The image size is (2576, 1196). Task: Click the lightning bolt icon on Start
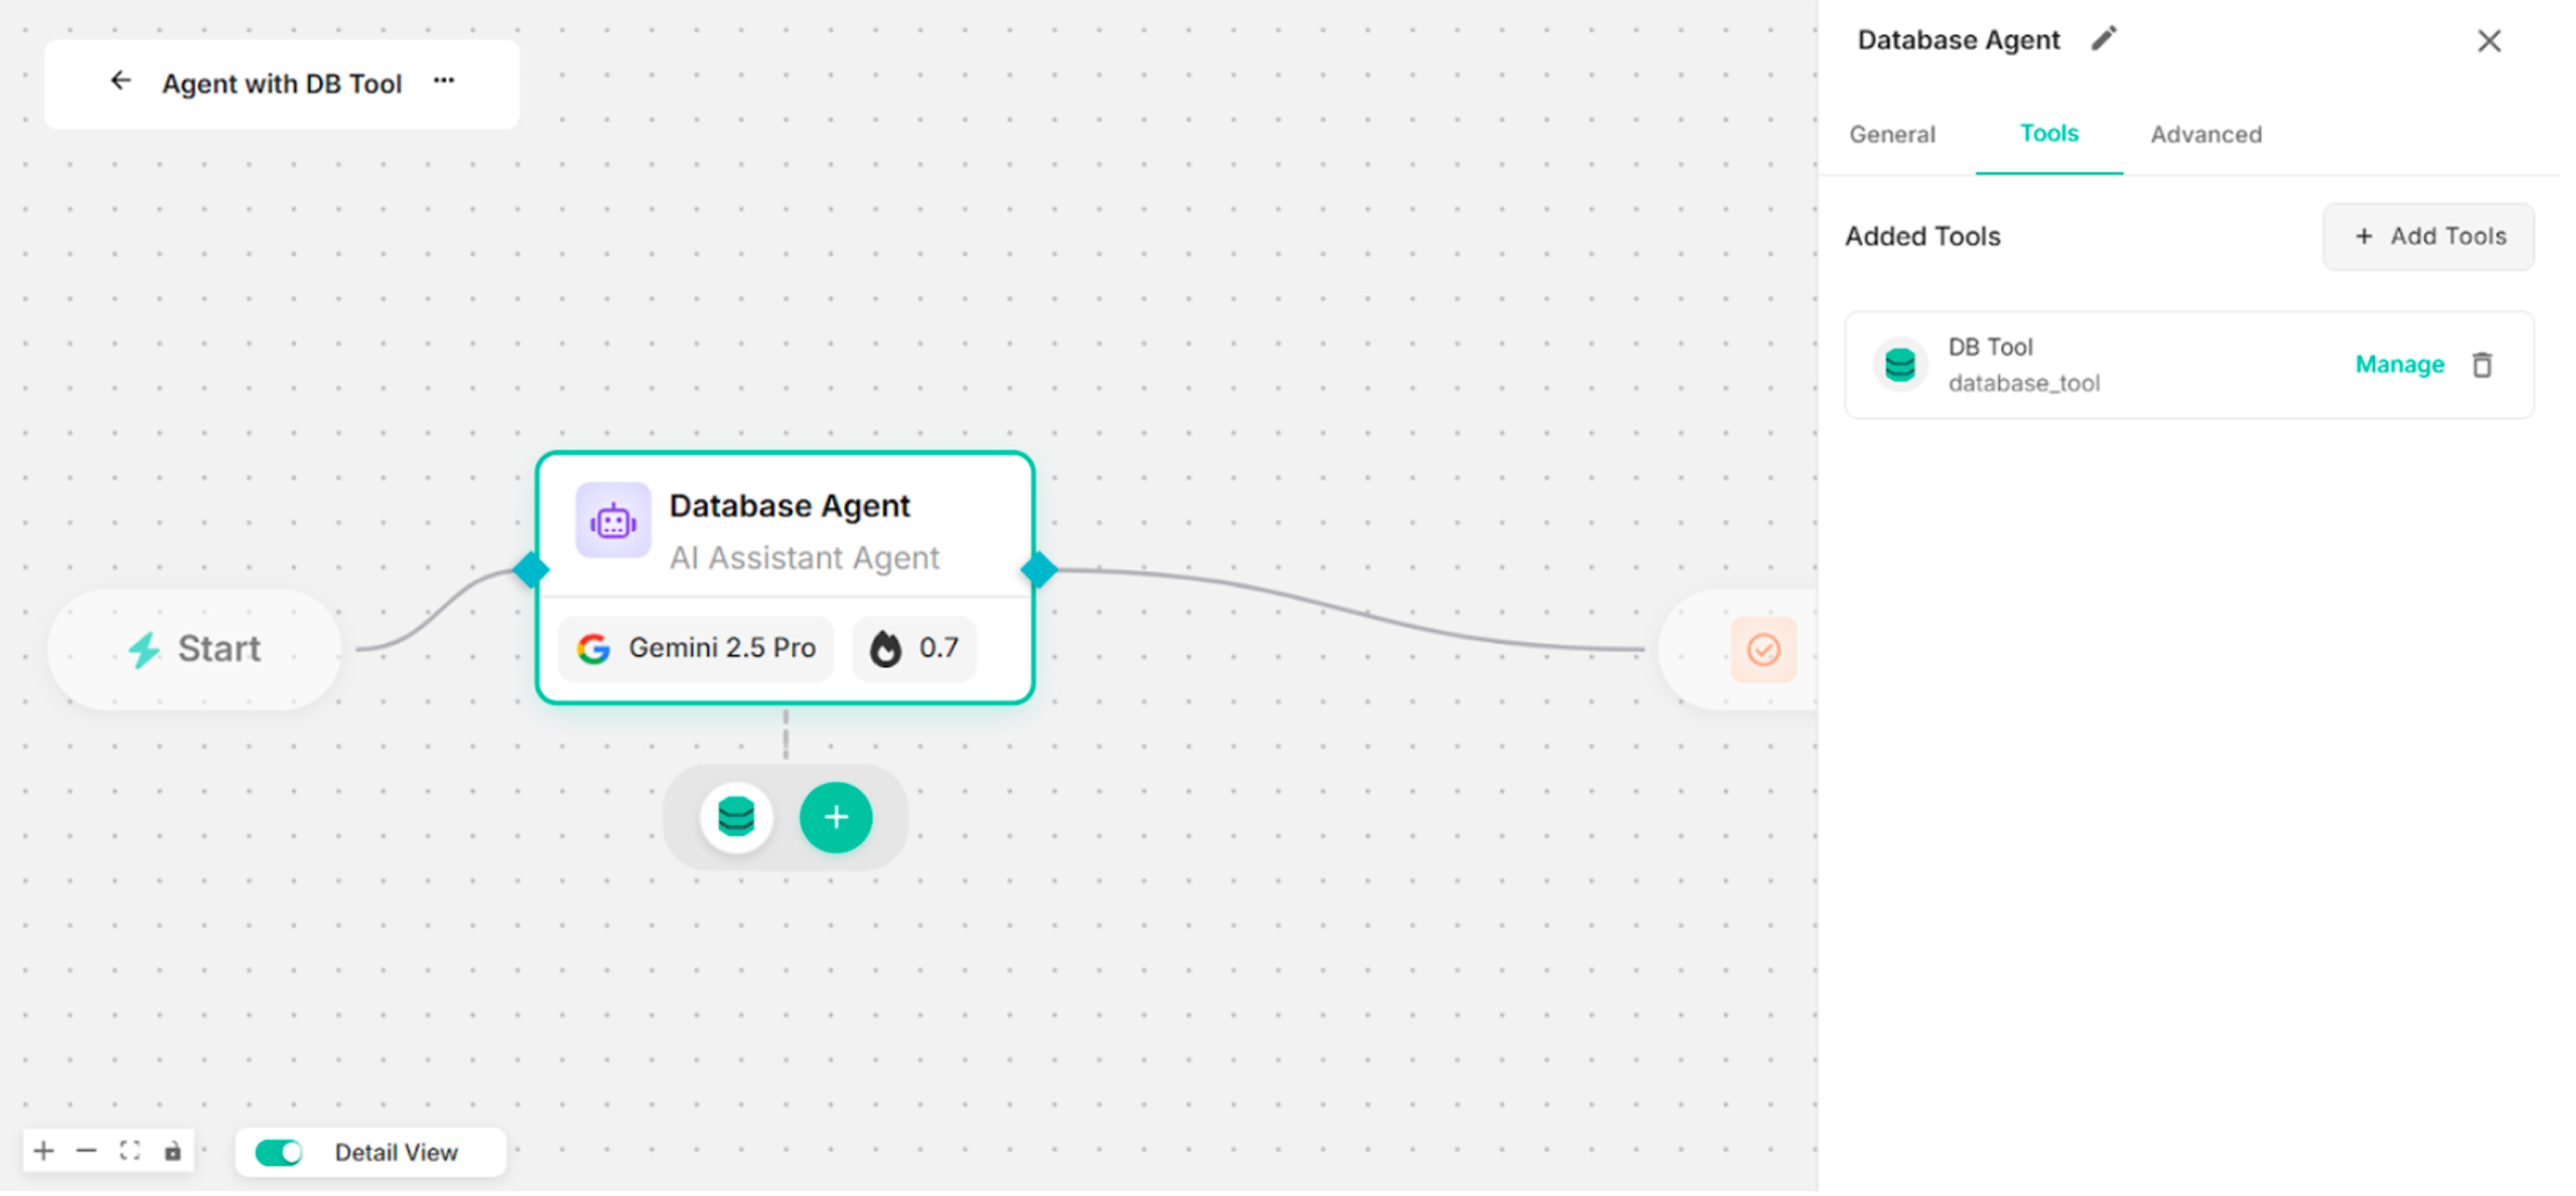(x=145, y=651)
